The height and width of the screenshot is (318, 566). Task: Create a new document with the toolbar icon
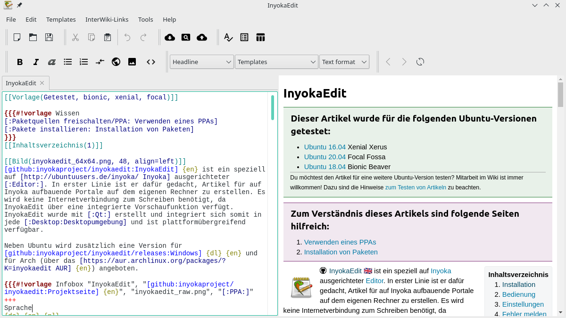(17, 37)
